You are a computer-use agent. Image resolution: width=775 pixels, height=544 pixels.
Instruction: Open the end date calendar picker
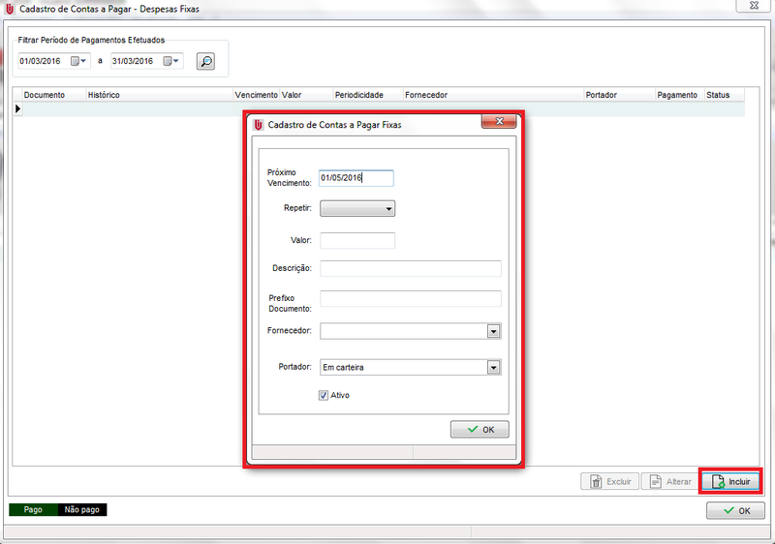point(172,61)
